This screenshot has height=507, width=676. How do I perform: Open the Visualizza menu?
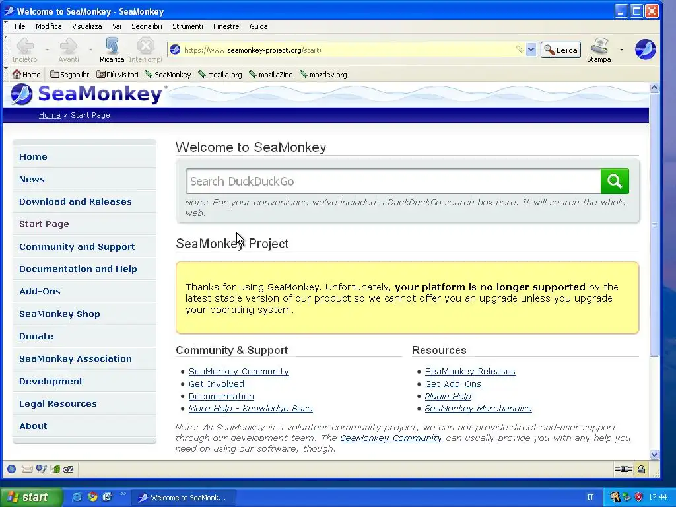point(86,26)
